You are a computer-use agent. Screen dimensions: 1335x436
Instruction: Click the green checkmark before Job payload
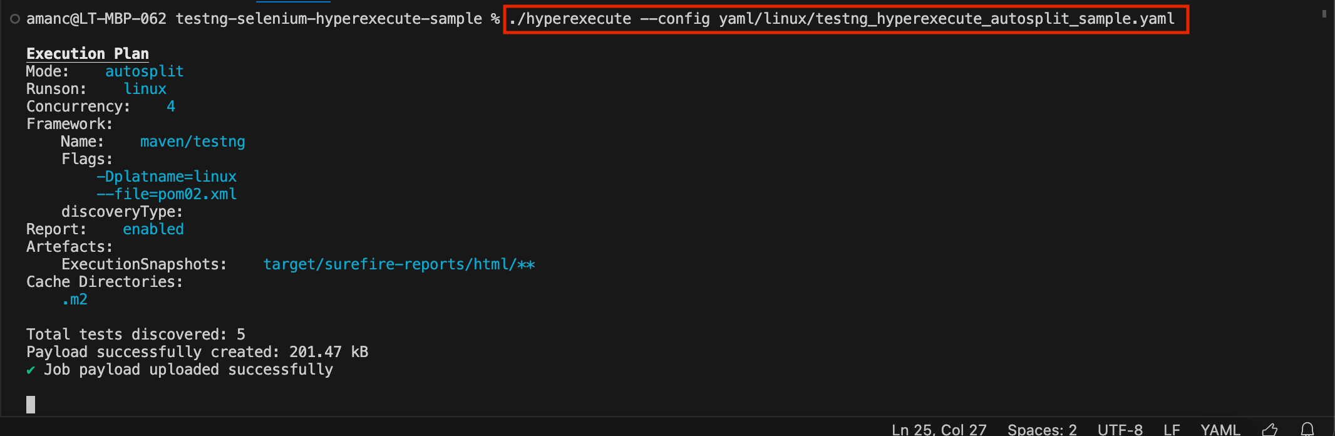tap(31, 370)
